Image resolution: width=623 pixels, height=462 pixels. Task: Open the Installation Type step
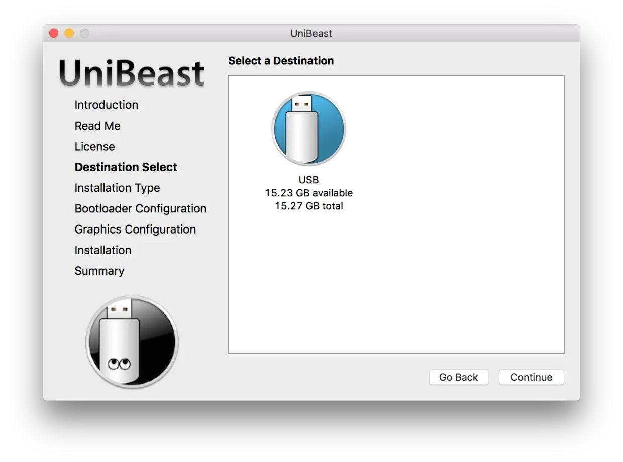(117, 188)
